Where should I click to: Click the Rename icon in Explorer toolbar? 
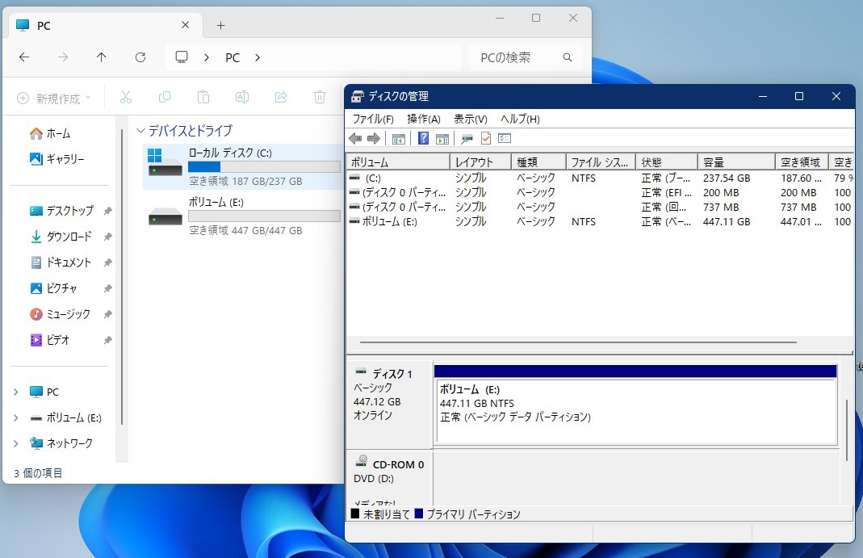coord(241,97)
